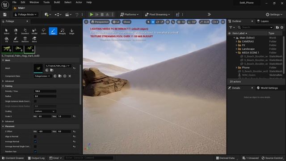Activate the Lasso foliage tool

44,31
